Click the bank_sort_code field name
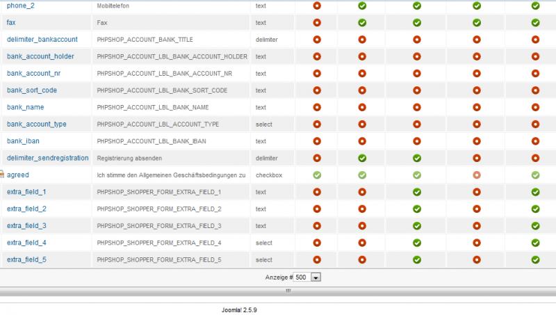556x315 pixels. (x=32, y=90)
